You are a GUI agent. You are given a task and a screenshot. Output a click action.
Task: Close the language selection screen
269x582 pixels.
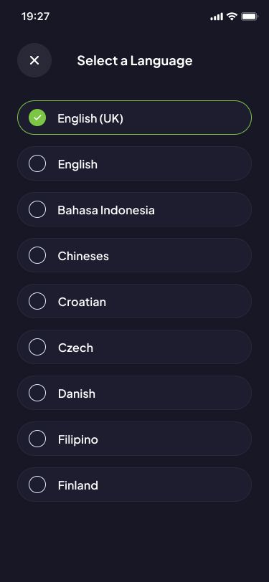[x=34, y=60]
